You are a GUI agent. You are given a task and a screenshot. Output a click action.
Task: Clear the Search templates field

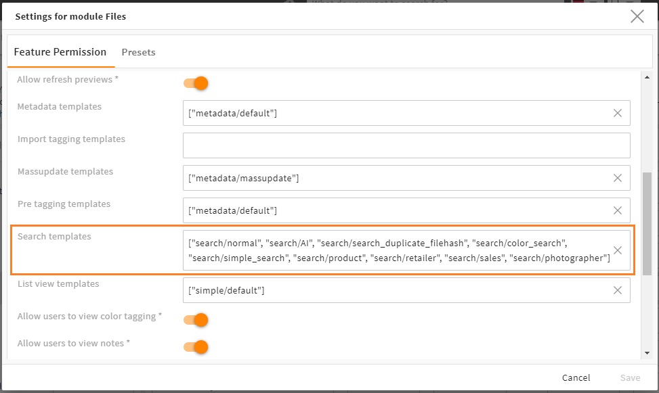coord(618,250)
